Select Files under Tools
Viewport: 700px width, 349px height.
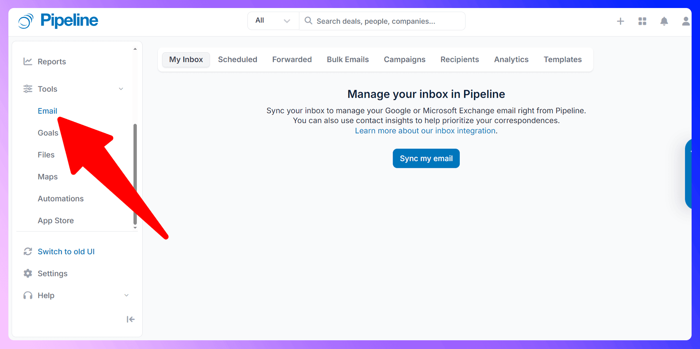click(x=46, y=154)
